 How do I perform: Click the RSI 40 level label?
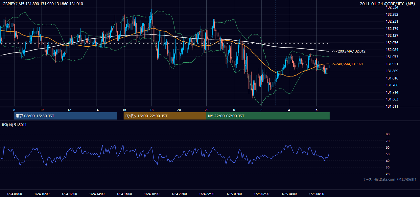coord(387,161)
